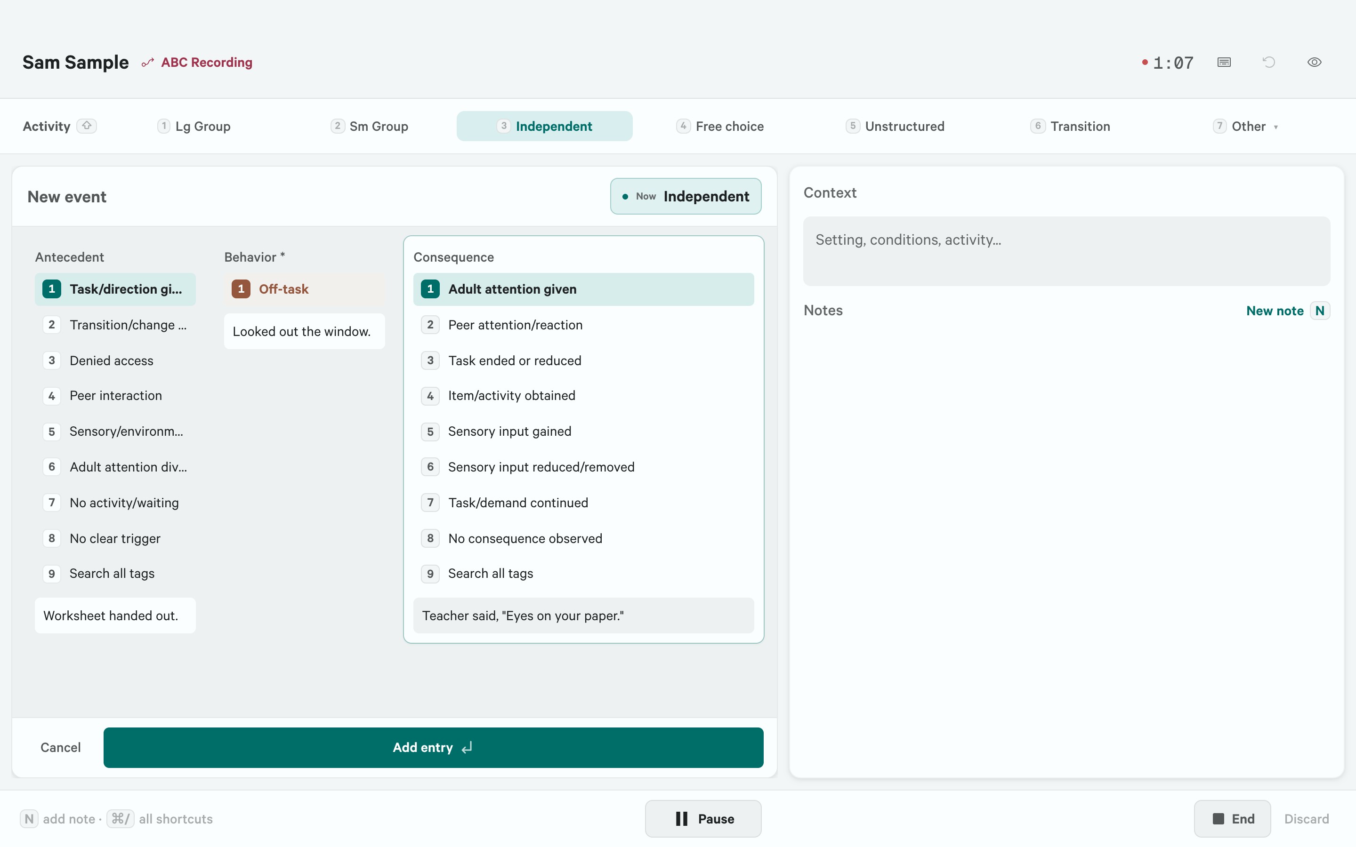Screen dimensions: 1356x847
Task: Select consequence Task ended or reduced
Action: [583, 360]
